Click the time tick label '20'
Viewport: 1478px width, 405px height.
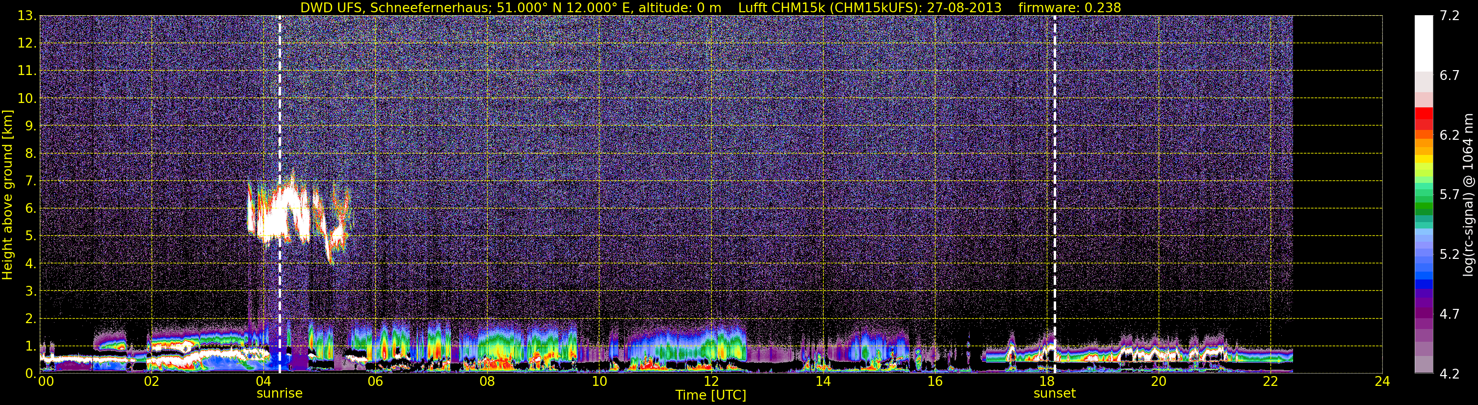pyautogui.click(x=1159, y=382)
